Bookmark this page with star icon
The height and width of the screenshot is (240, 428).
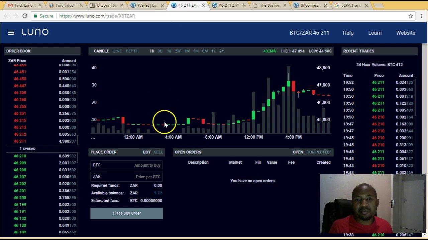click(x=411, y=16)
